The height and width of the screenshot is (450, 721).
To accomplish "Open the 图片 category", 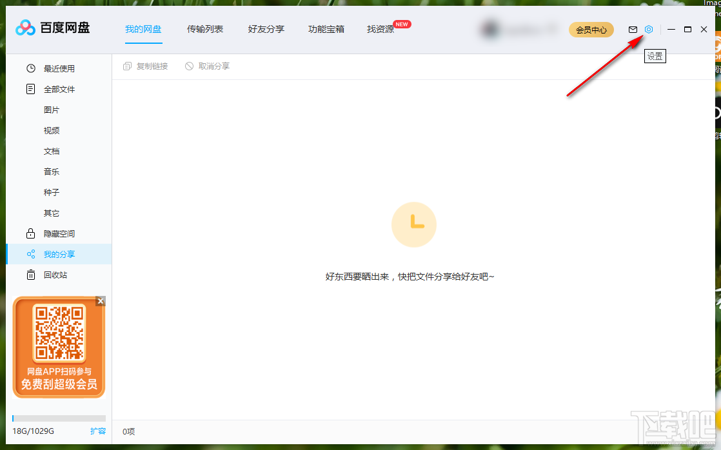I will click(x=52, y=110).
